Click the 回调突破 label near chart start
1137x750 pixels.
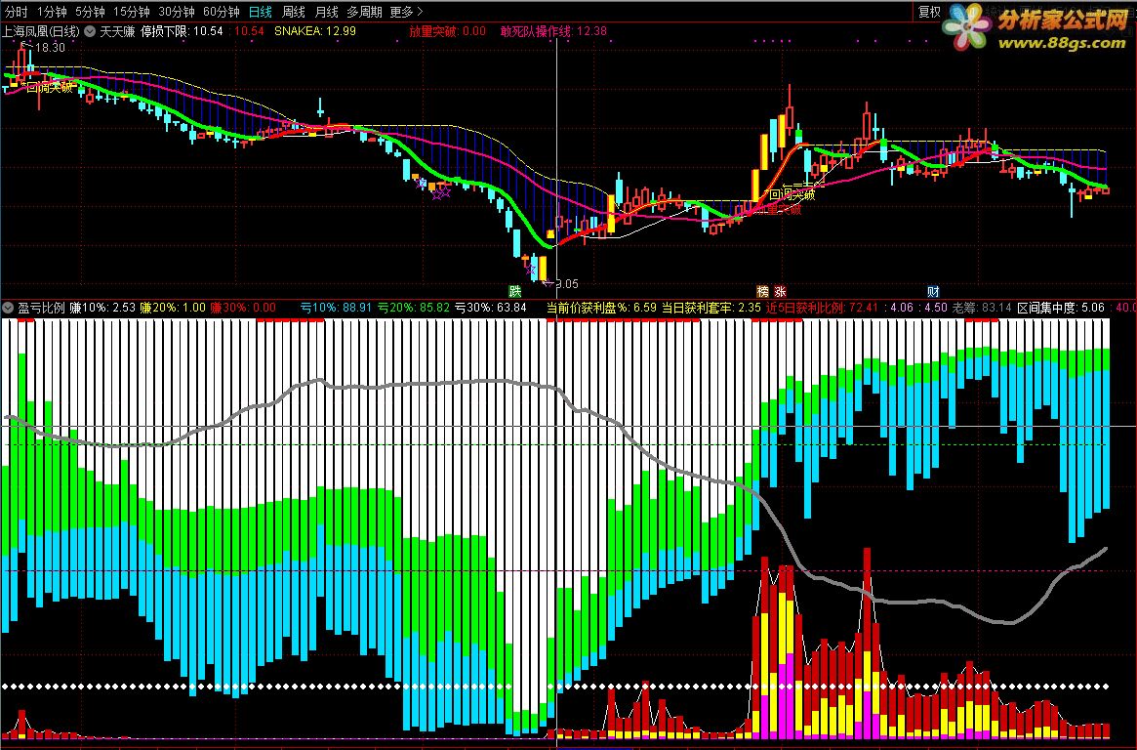point(50,88)
